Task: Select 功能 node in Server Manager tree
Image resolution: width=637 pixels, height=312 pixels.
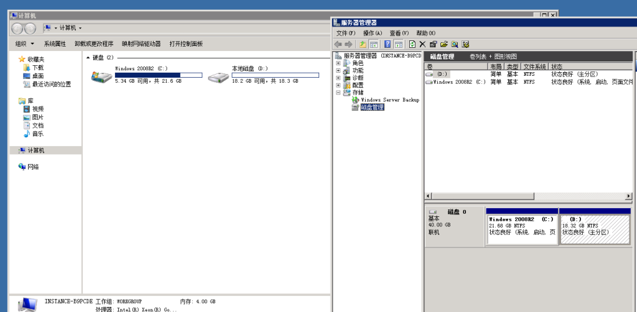Action: pyautogui.click(x=358, y=71)
